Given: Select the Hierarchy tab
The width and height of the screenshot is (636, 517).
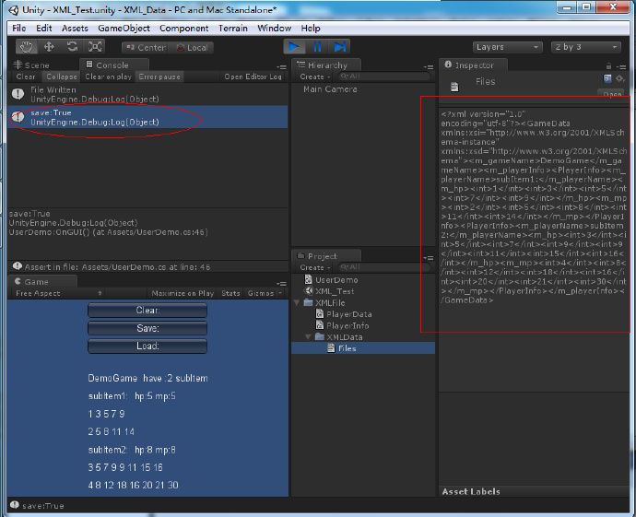Looking at the screenshot, I should pyautogui.click(x=326, y=65).
